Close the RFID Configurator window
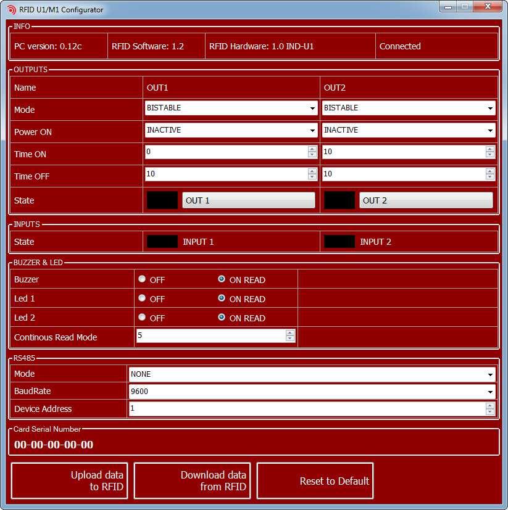The width and height of the screenshot is (508, 510). point(488,7)
